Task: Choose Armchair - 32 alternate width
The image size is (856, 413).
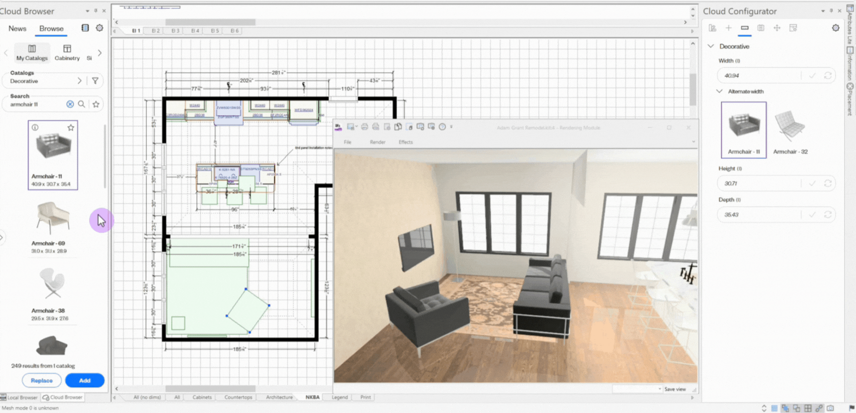Action: (x=790, y=131)
